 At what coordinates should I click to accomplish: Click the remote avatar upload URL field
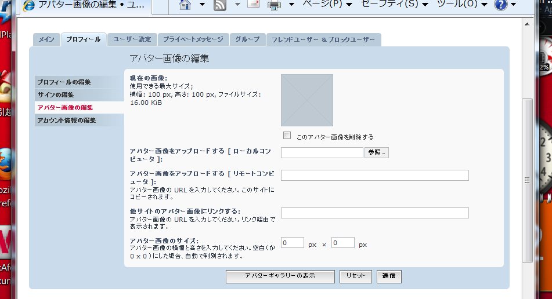coord(374,176)
